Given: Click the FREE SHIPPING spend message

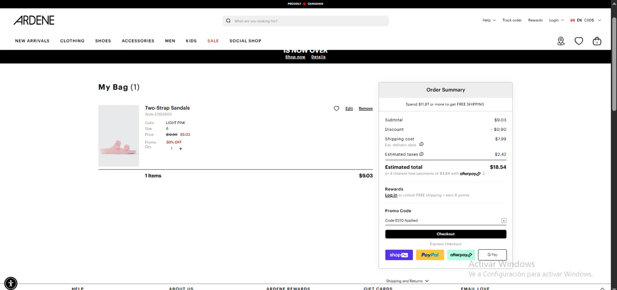Looking at the screenshot, I should (x=445, y=104).
